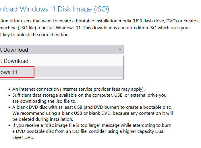Click the Windows 11 Disk Image heading
This screenshot has height=148, width=201.
point(54,9)
